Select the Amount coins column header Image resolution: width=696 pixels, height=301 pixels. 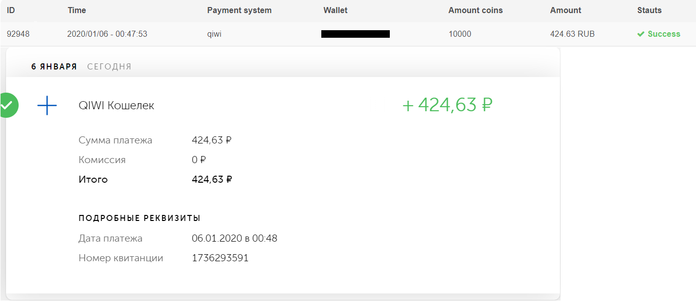(475, 10)
